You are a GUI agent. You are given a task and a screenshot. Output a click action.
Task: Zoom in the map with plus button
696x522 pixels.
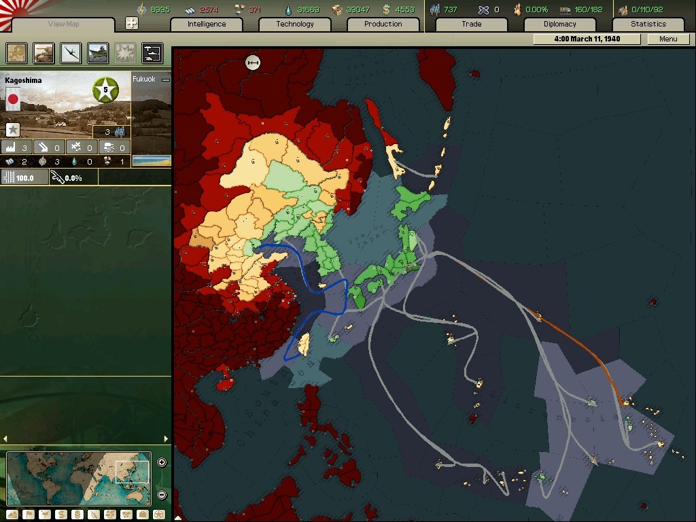pos(162,463)
